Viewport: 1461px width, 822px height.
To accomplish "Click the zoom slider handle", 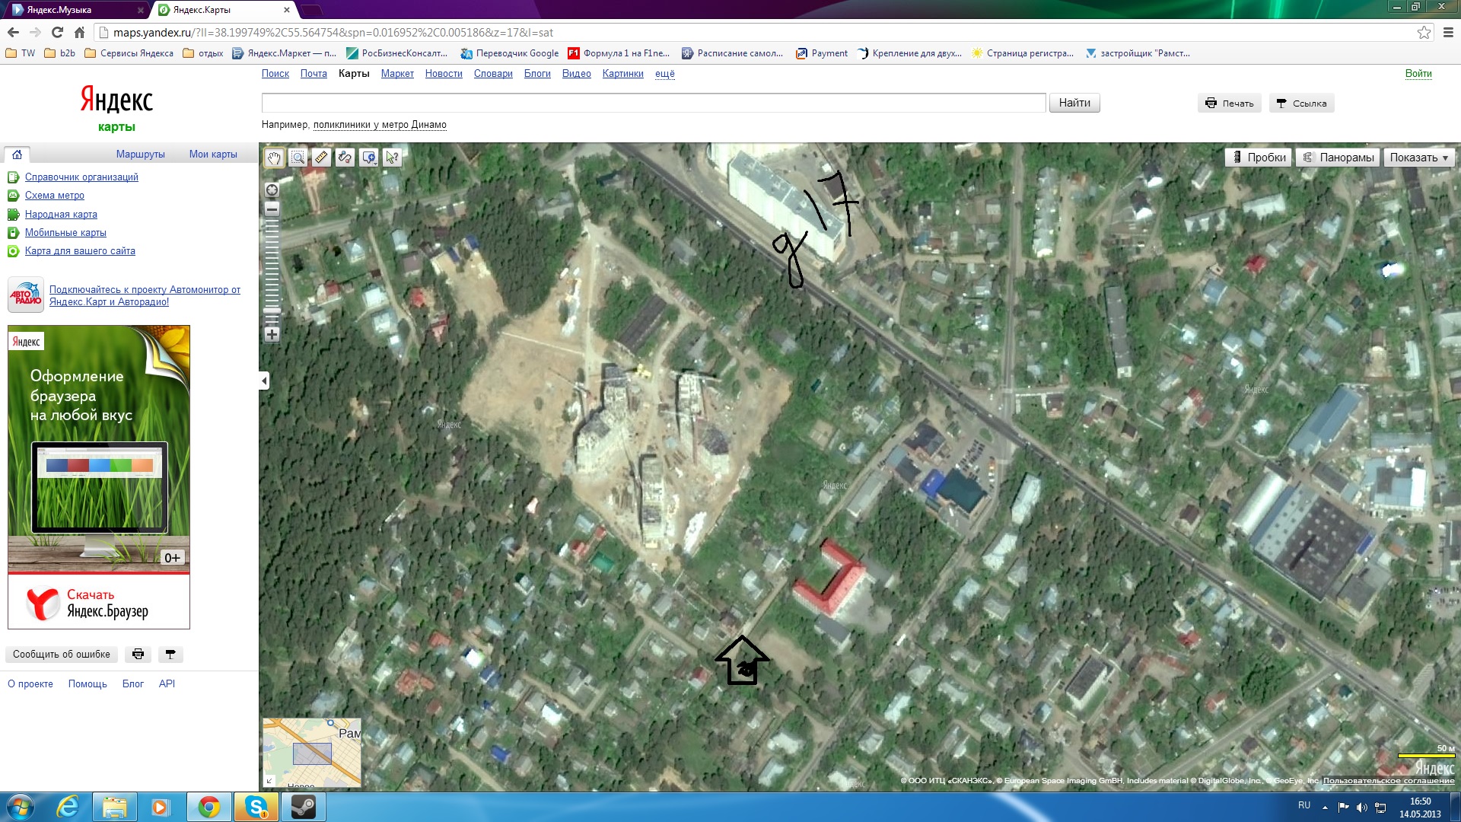I will point(272,311).
